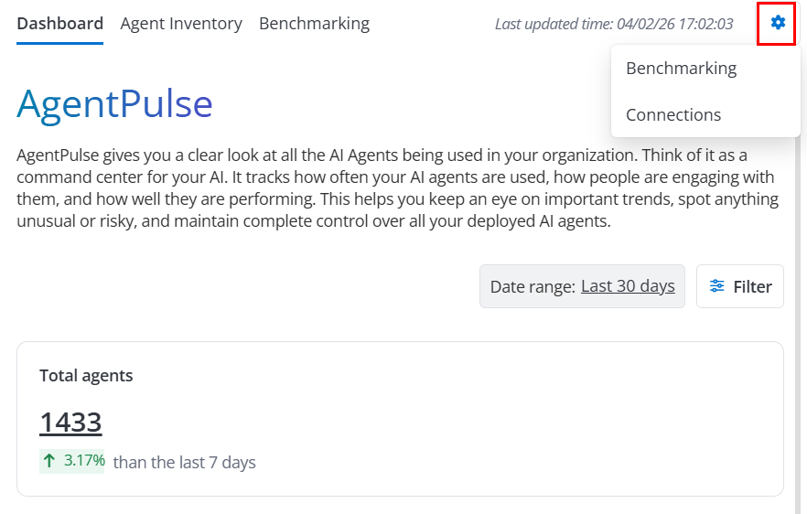Click the Last 30 days link
Viewport: 807px width, 514px height.
point(628,286)
